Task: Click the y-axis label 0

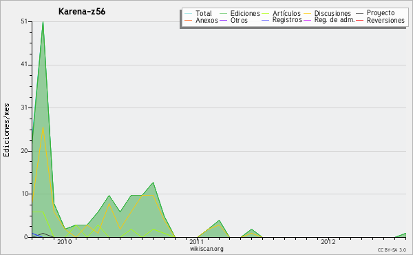Action: coord(26,237)
